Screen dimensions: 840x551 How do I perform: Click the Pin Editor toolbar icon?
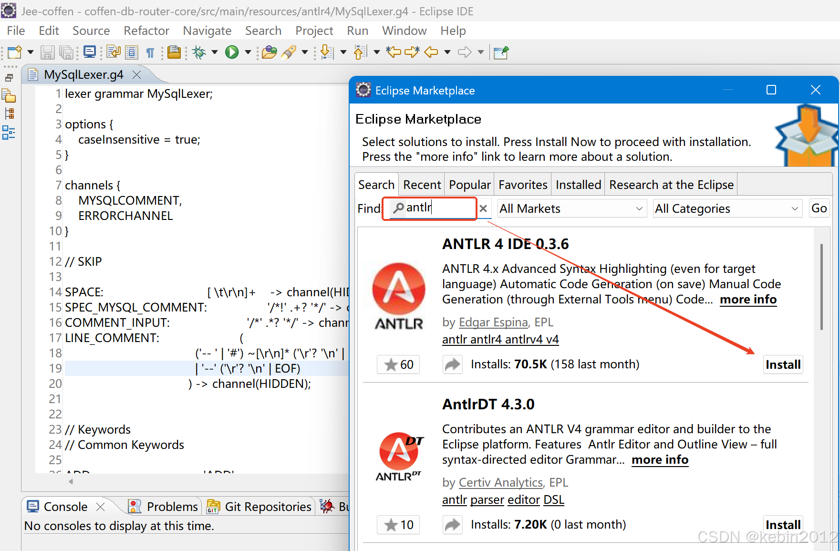501,52
